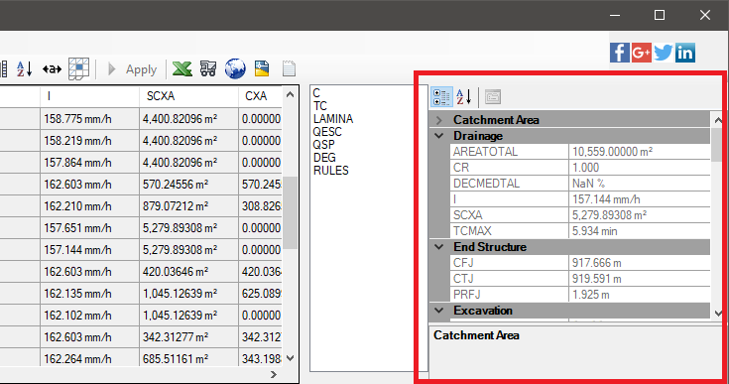Click the property grid scrollbar down arrow
729x384 pixels.
718,314
